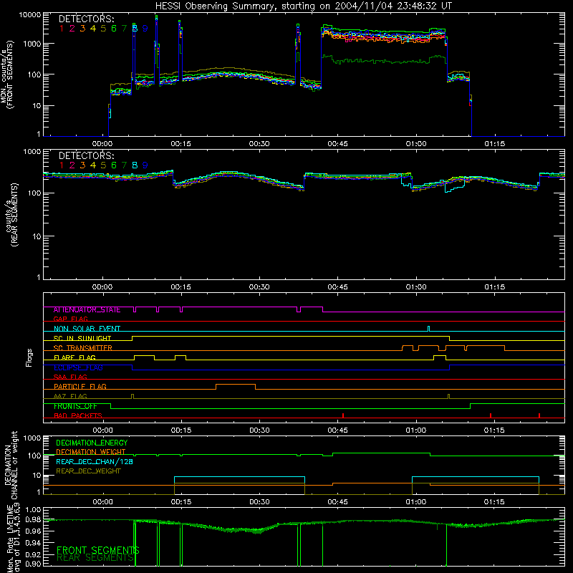Screen dimensions: 573x573
Task: Click the cyan REAR_DEC_CHAN raised segment after 00:15
Action: (239, 477)
